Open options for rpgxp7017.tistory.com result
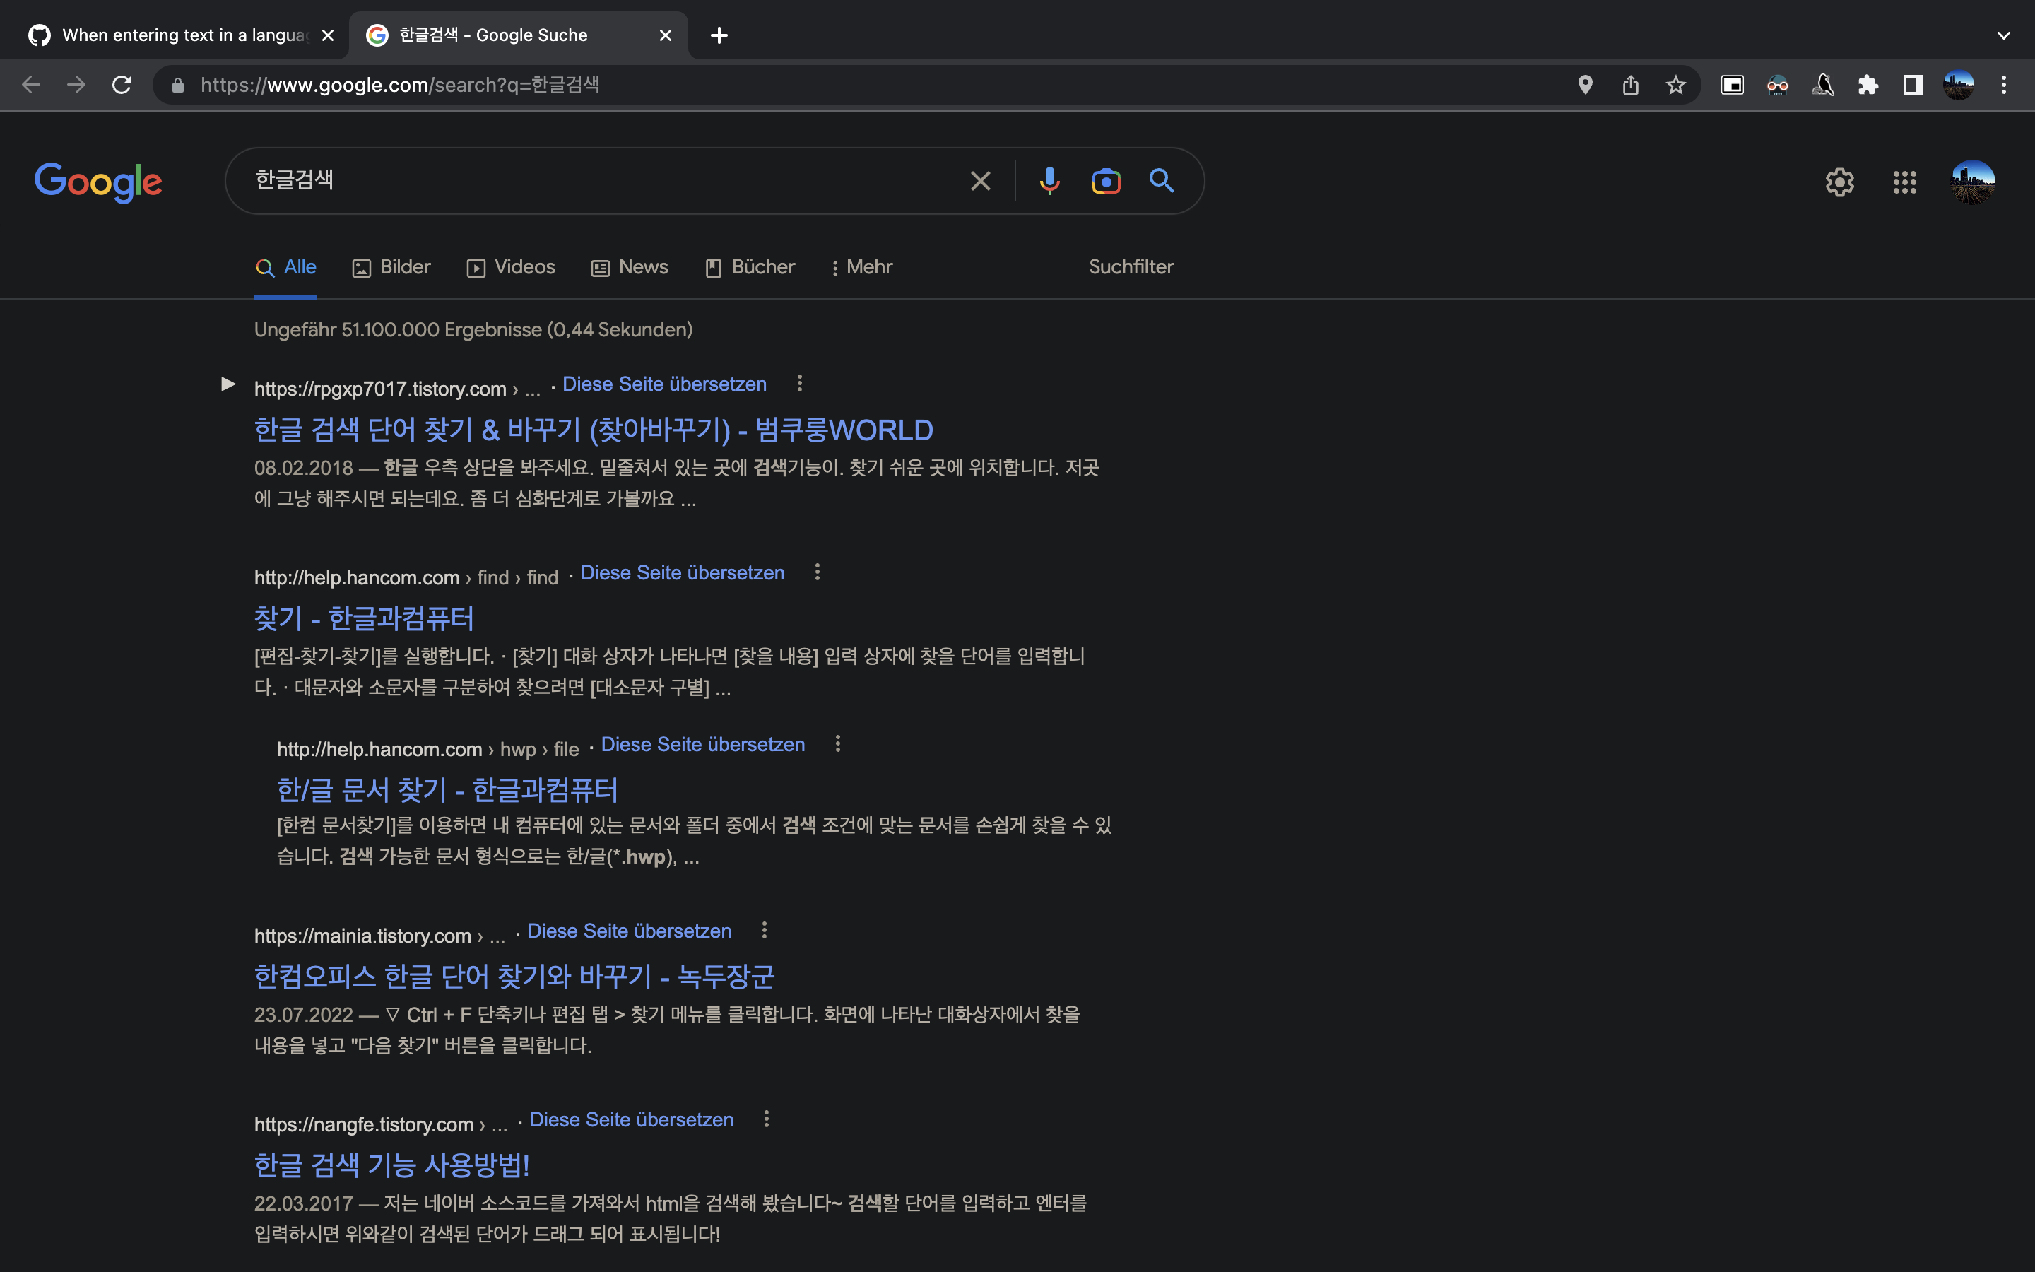The height and width of the screenshot is (1272, 2035). pos(799,384)
